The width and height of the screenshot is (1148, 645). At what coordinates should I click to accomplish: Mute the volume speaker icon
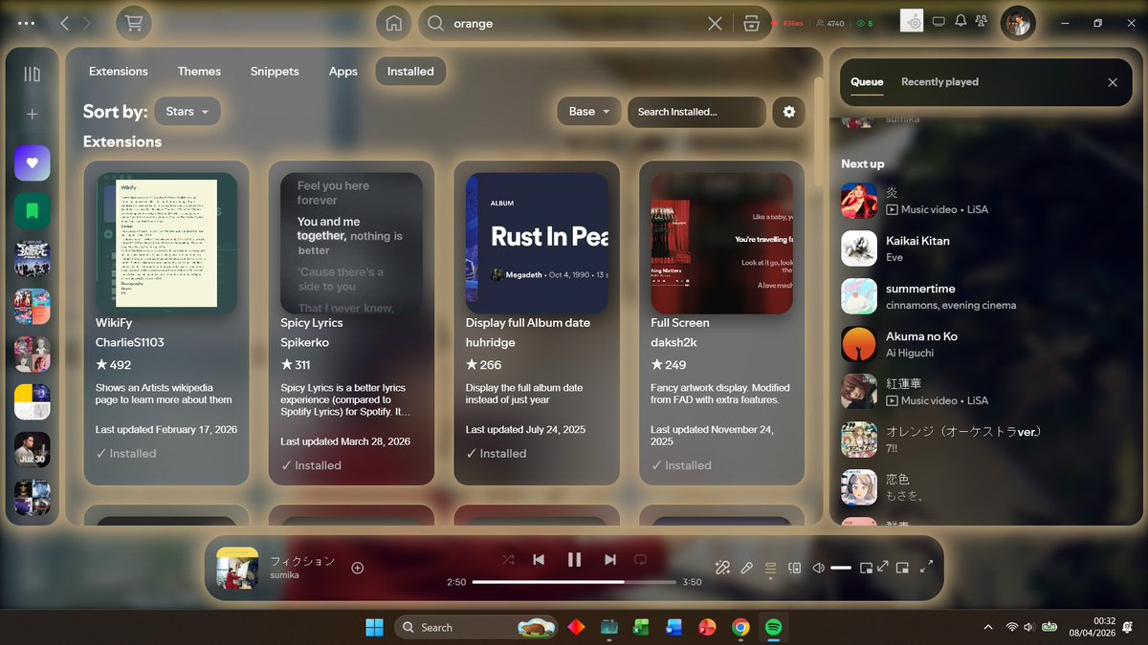[818, 568]
